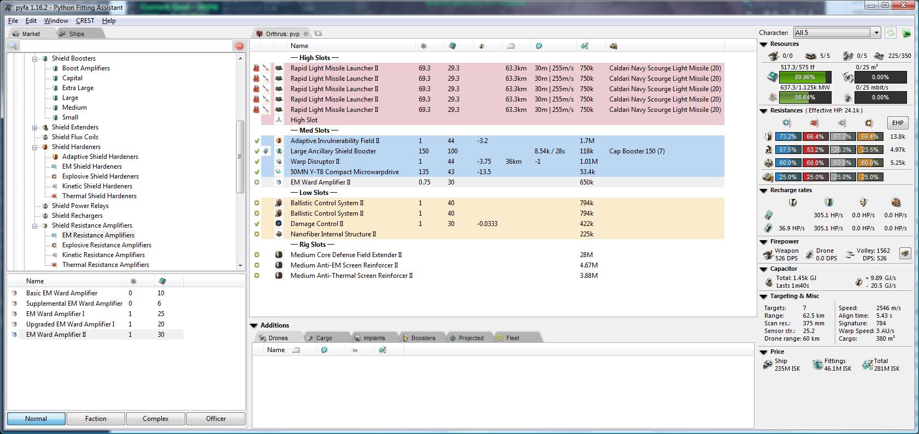
Task: Click the Total price icon
Action: [x=867, y=364]
